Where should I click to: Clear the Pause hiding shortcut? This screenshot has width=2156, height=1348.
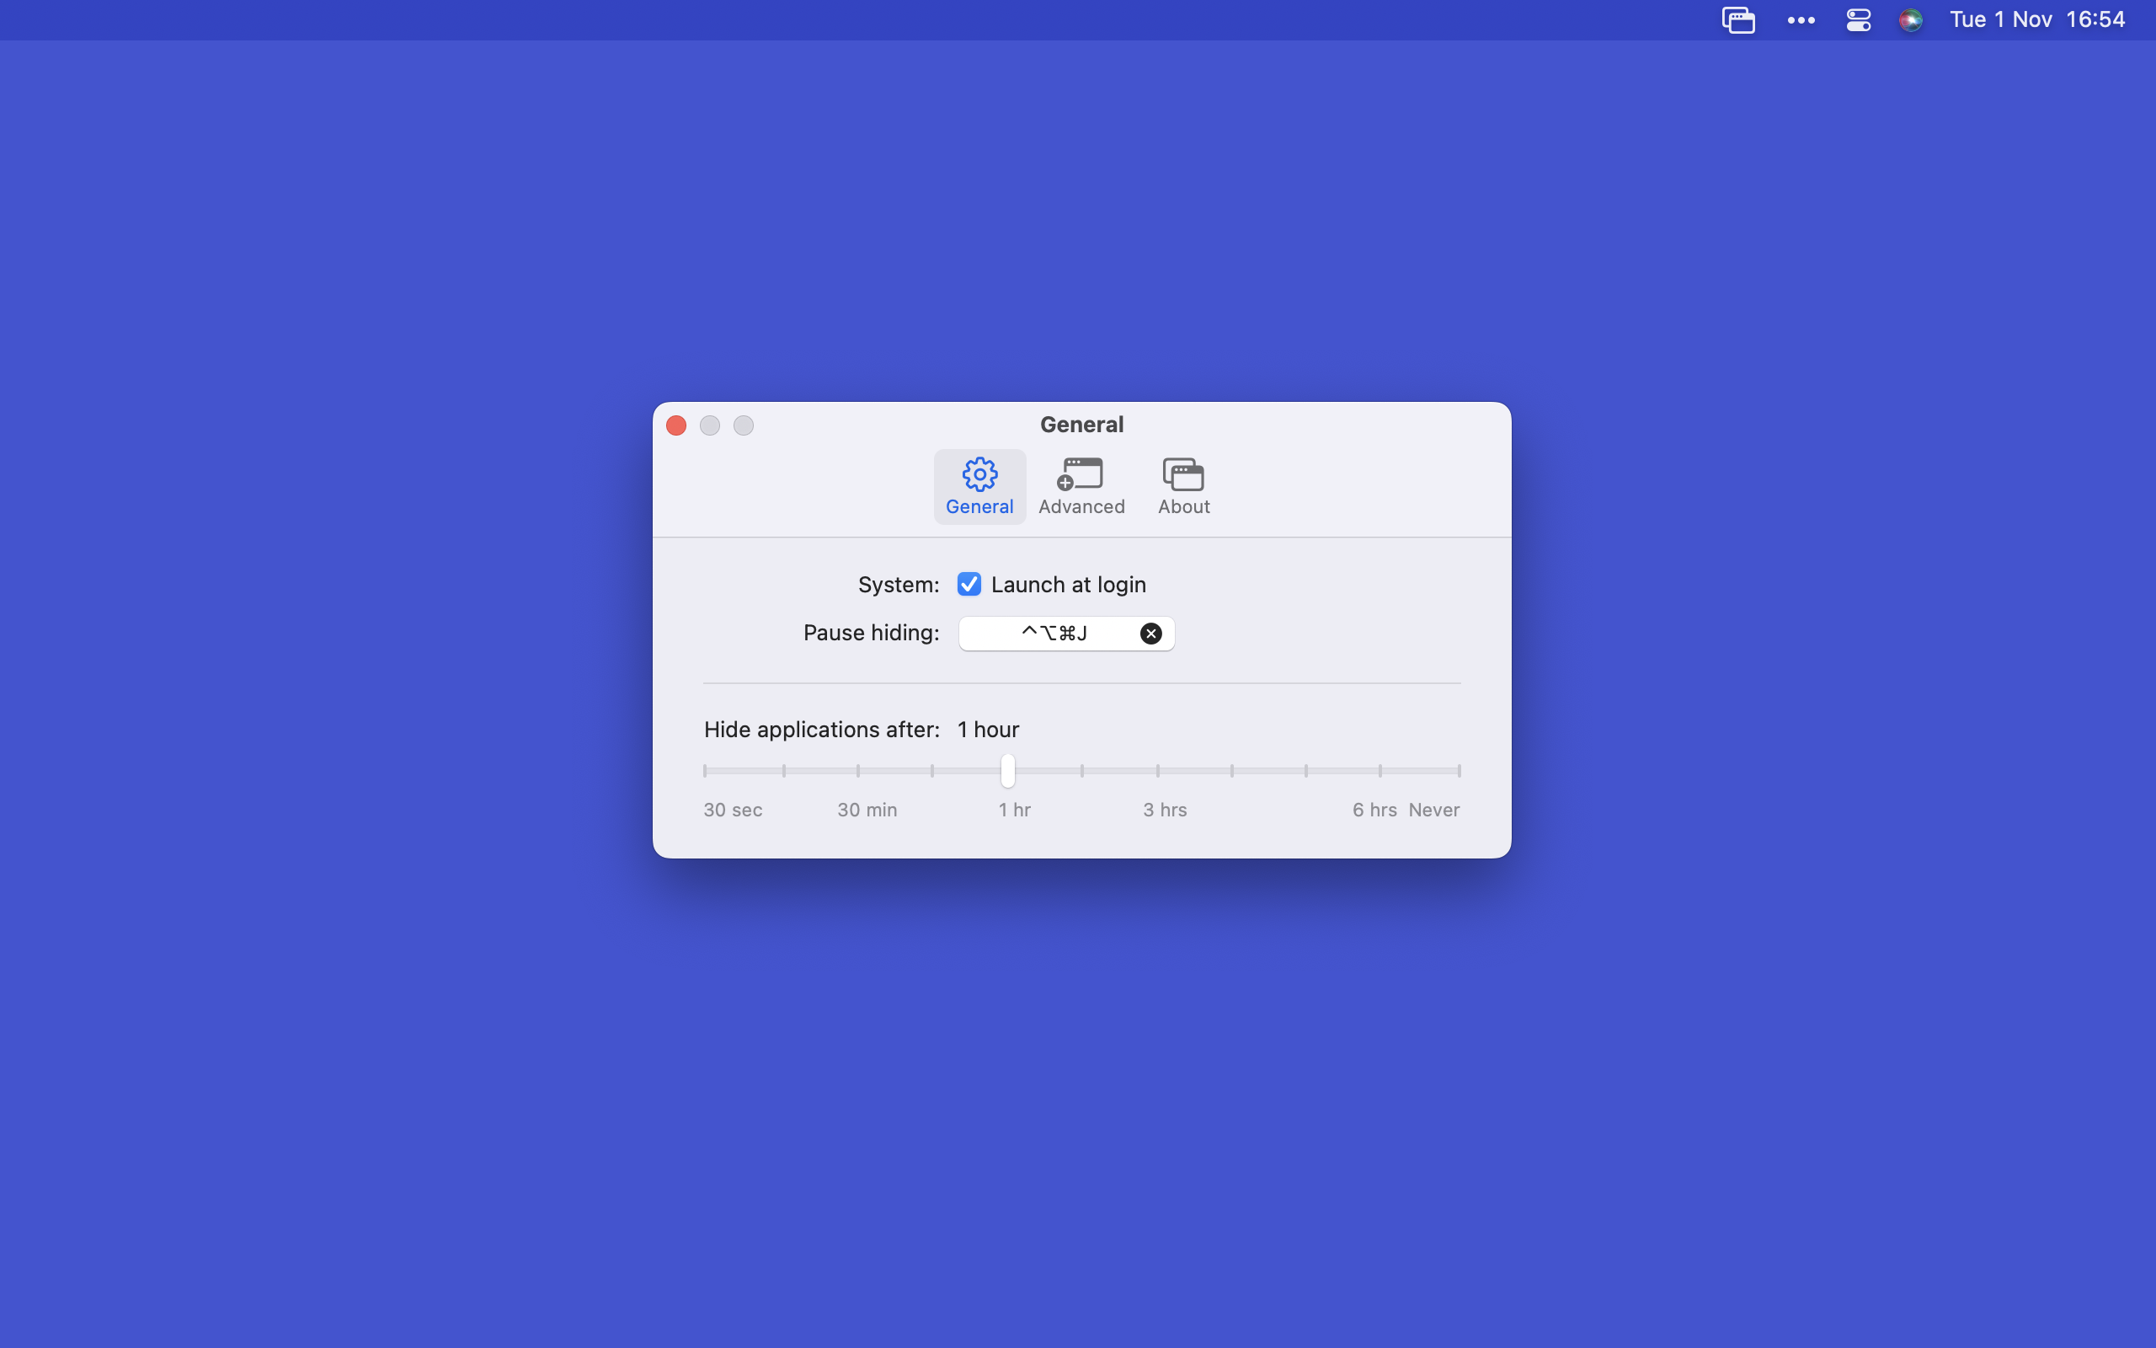1150,633
